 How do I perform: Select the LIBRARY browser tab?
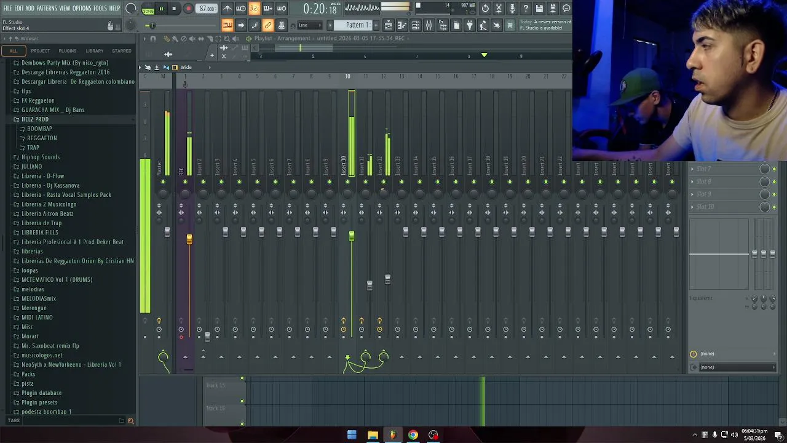tap(95, 51)
